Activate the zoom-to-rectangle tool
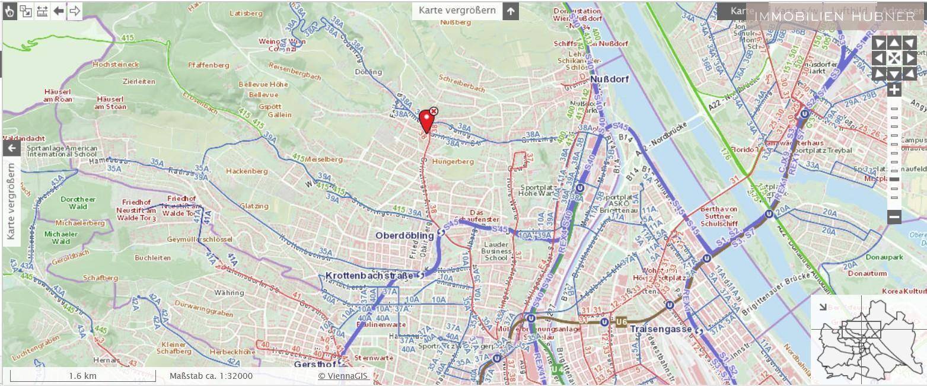 (26, 11)
